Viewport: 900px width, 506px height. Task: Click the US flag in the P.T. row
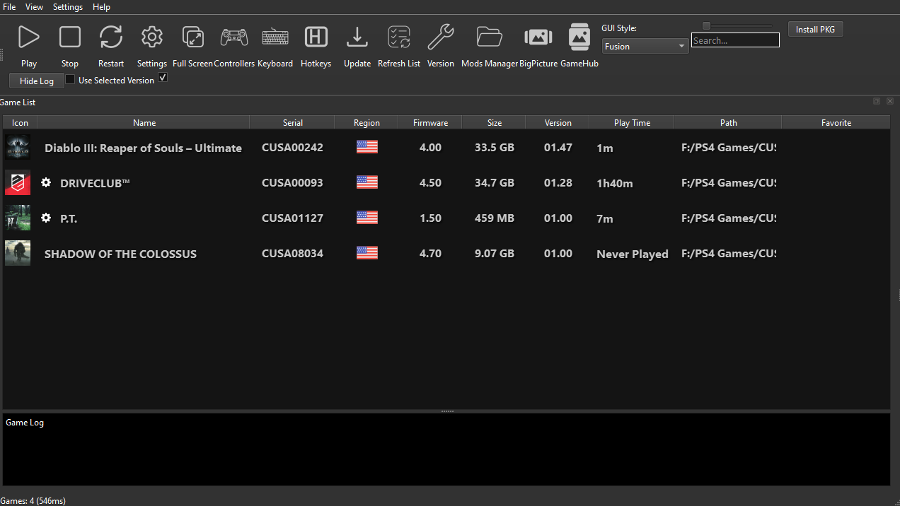point(367,218)
